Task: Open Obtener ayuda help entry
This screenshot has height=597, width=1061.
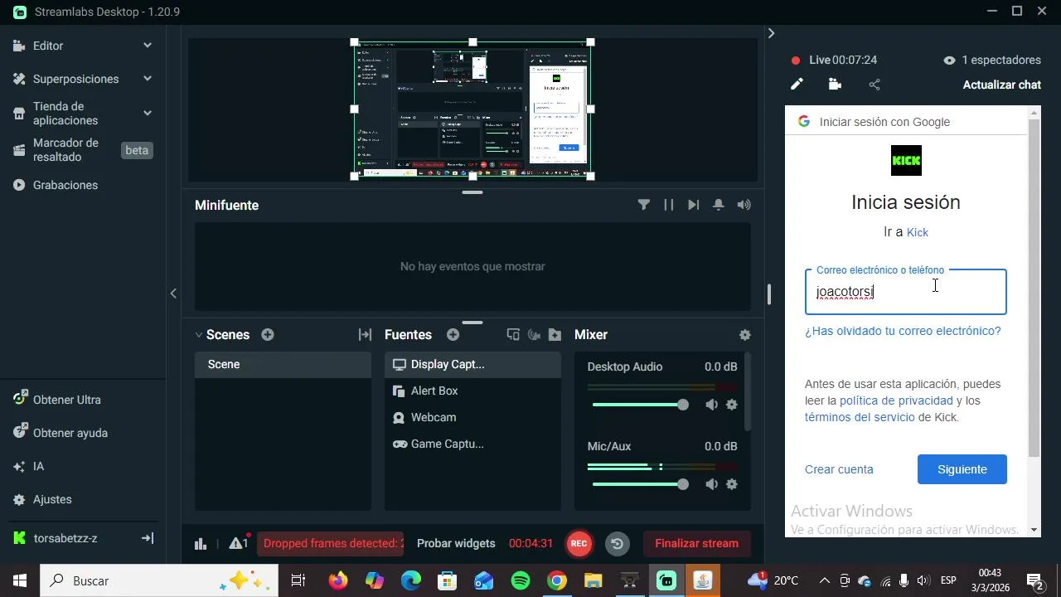Action: point(70,433)
